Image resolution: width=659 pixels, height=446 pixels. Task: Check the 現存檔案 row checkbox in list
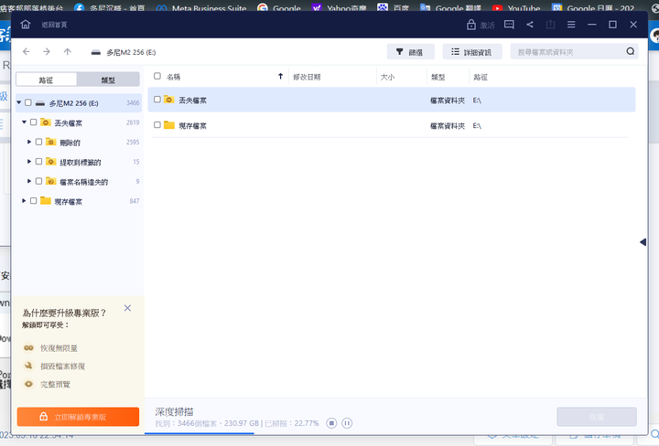click(157, 125)
